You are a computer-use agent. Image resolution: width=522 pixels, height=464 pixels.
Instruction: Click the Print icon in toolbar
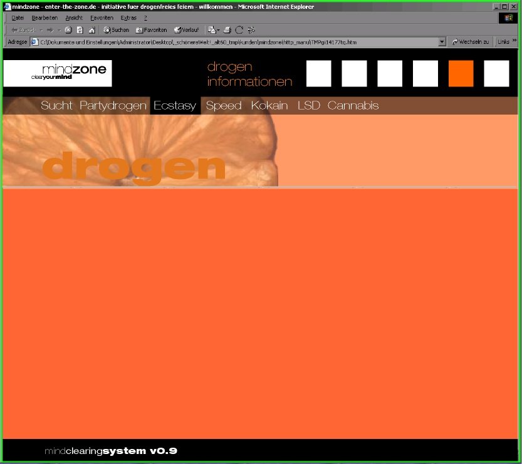(227, 29)
